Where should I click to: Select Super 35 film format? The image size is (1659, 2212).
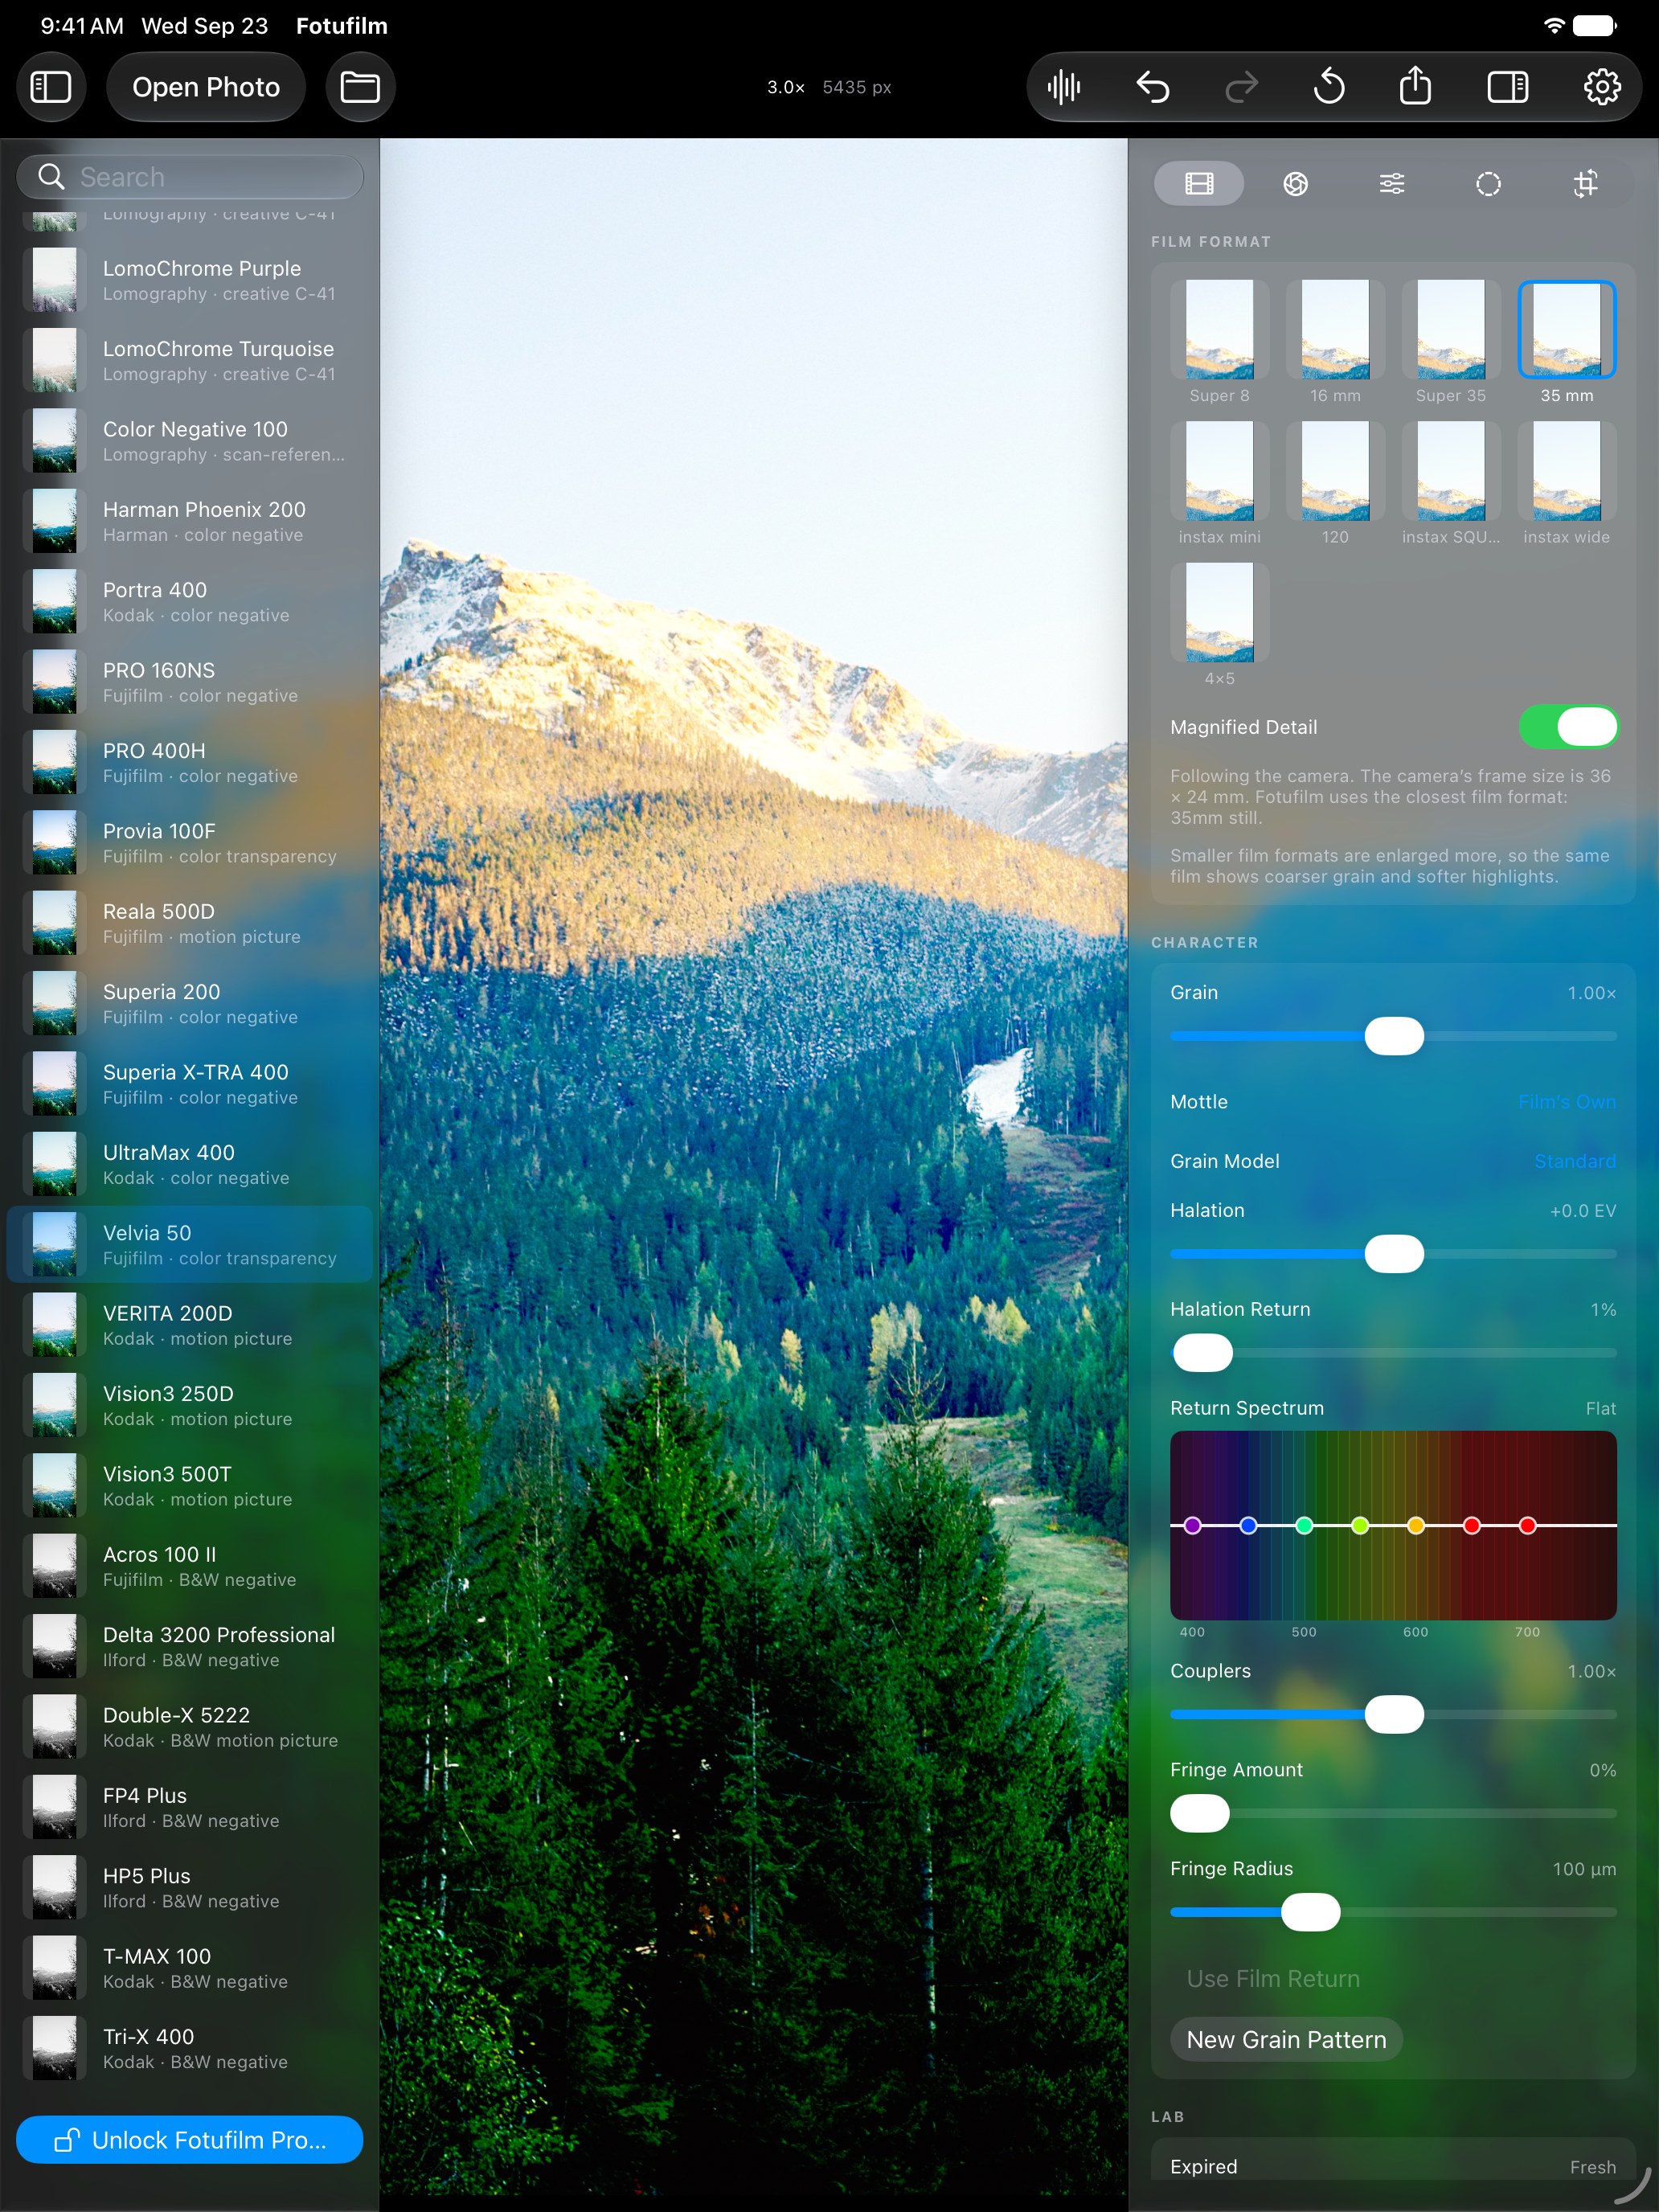(x=1450, y=342)
